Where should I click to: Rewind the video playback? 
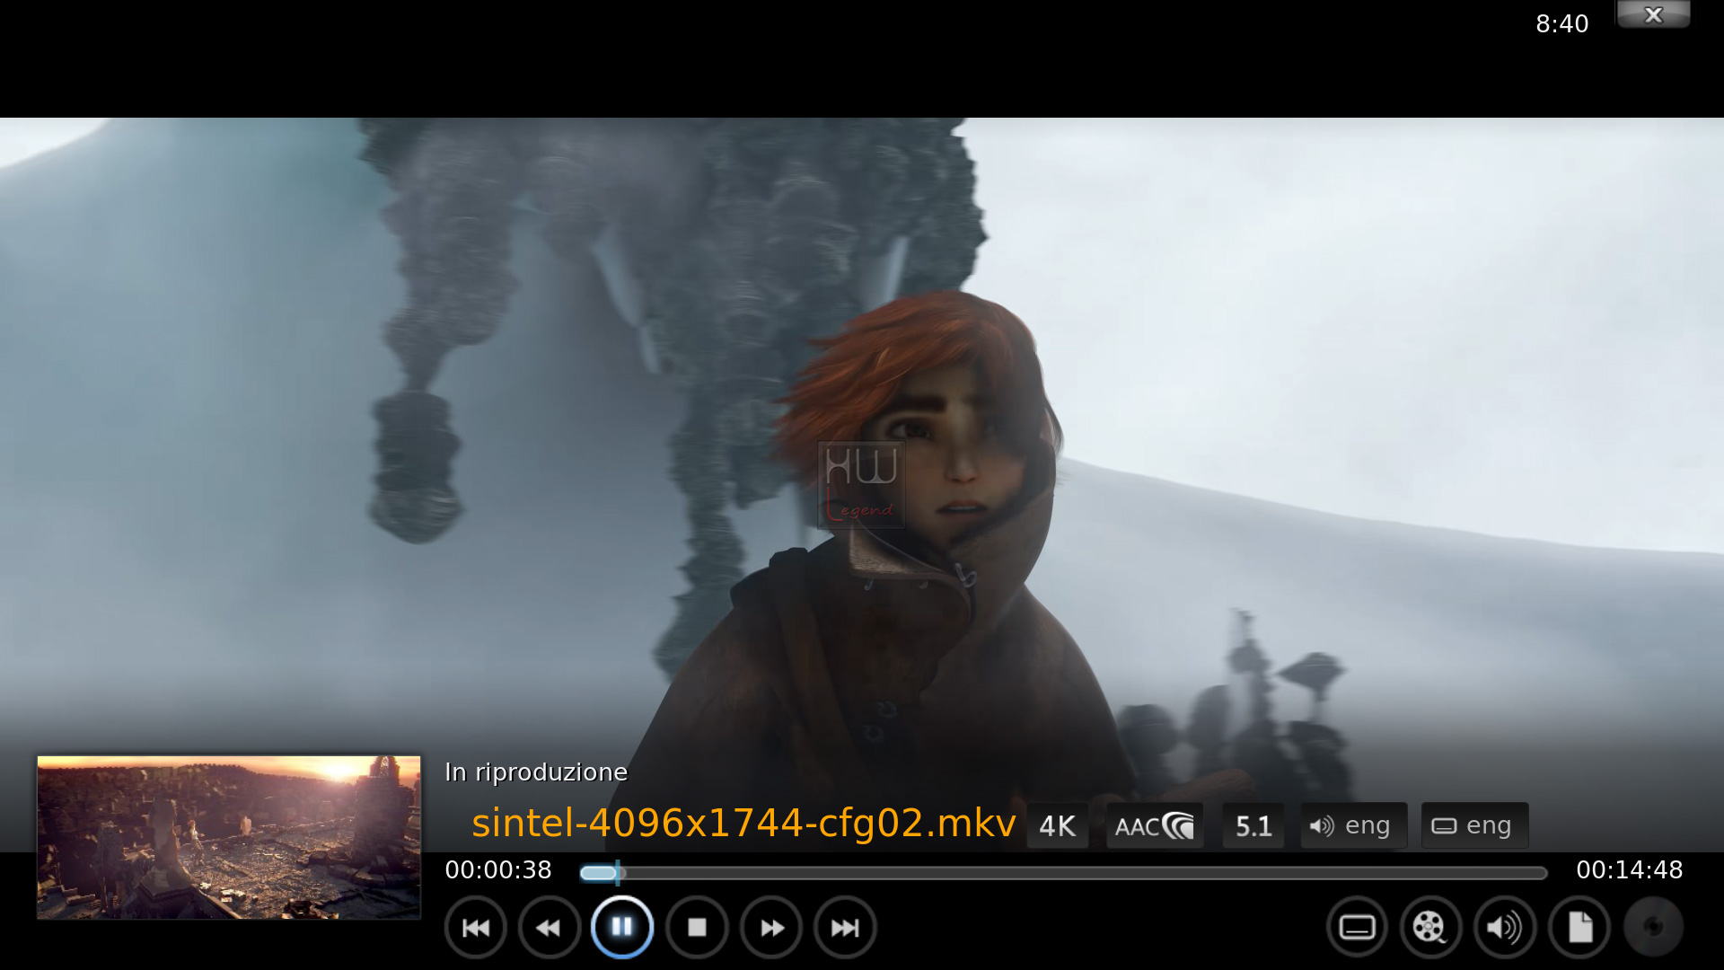[x=550, y=928]
